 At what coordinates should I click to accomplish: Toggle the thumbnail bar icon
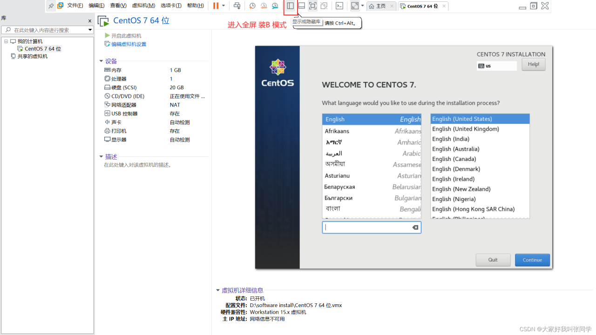pyautogui.click(x=301, y=6)
